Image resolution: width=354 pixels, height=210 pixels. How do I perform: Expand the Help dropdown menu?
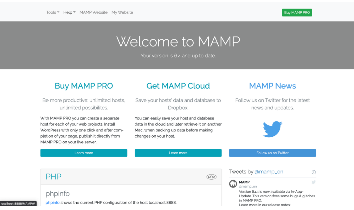[x=69, y=12]
